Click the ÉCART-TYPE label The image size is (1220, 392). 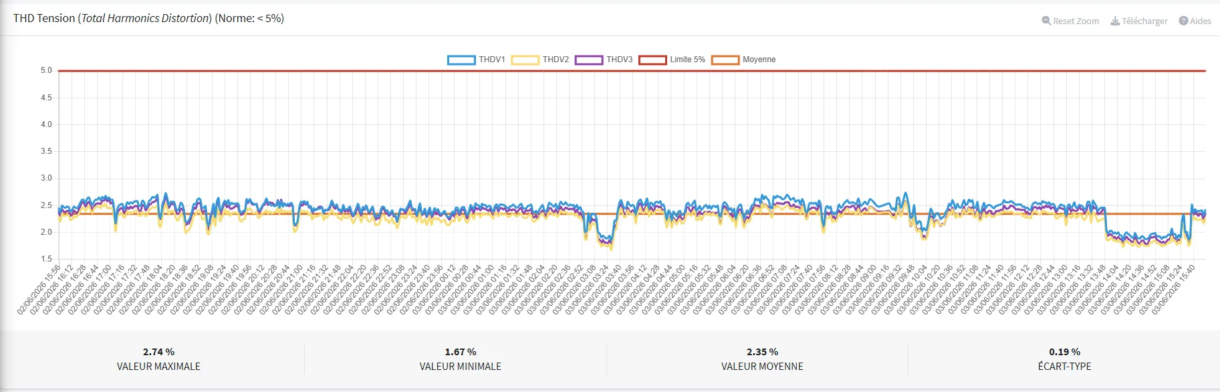pyautogui.click(x=1065, y=367)
